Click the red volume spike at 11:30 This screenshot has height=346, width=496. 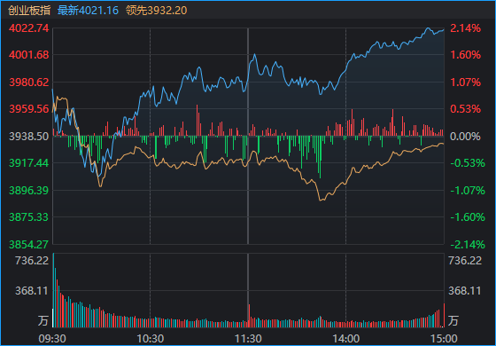249,316
